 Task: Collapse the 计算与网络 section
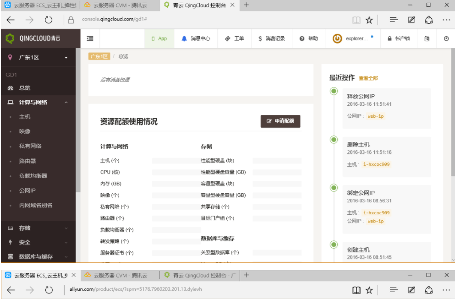38,103
